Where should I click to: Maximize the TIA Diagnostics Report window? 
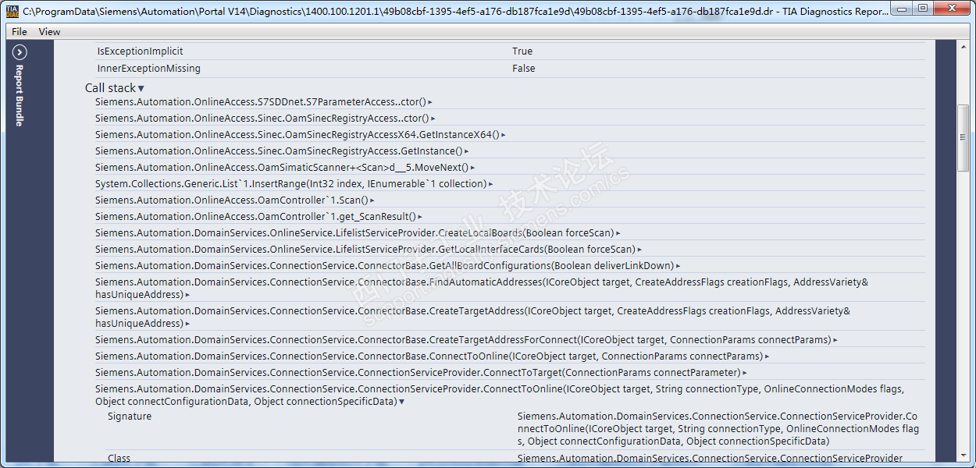tap(922, 8)
